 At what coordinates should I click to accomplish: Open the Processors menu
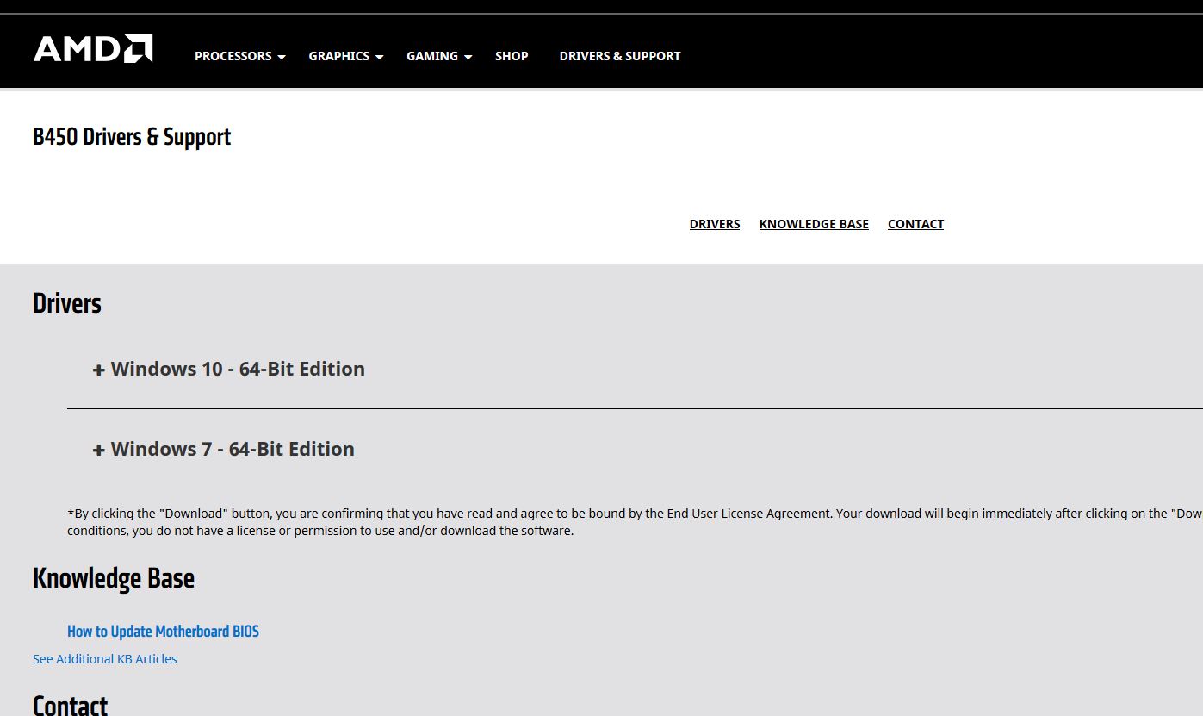[239, 56]
